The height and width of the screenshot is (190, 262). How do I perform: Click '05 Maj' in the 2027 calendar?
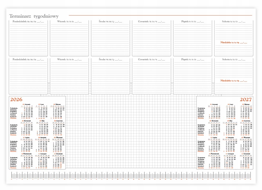(230, 121)
